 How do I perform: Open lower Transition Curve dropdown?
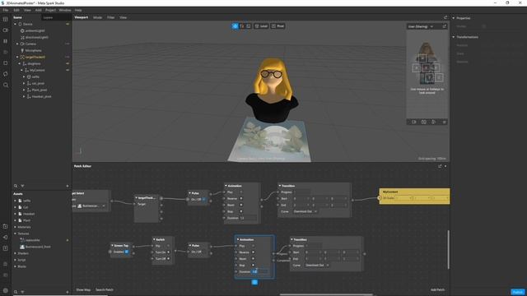pyautogui.click(x=317, y=265)
